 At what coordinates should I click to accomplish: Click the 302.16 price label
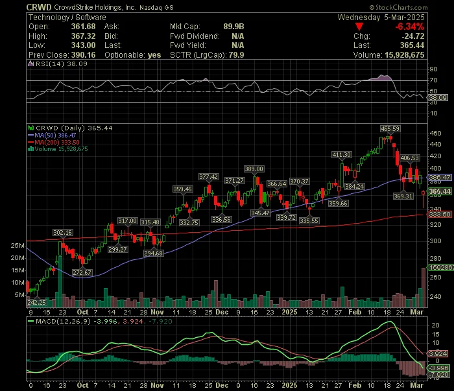(63, 233)
